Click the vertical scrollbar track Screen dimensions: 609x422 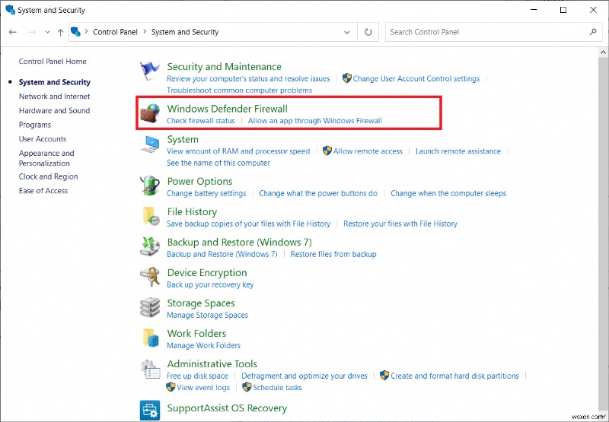[x=604, y=233]
